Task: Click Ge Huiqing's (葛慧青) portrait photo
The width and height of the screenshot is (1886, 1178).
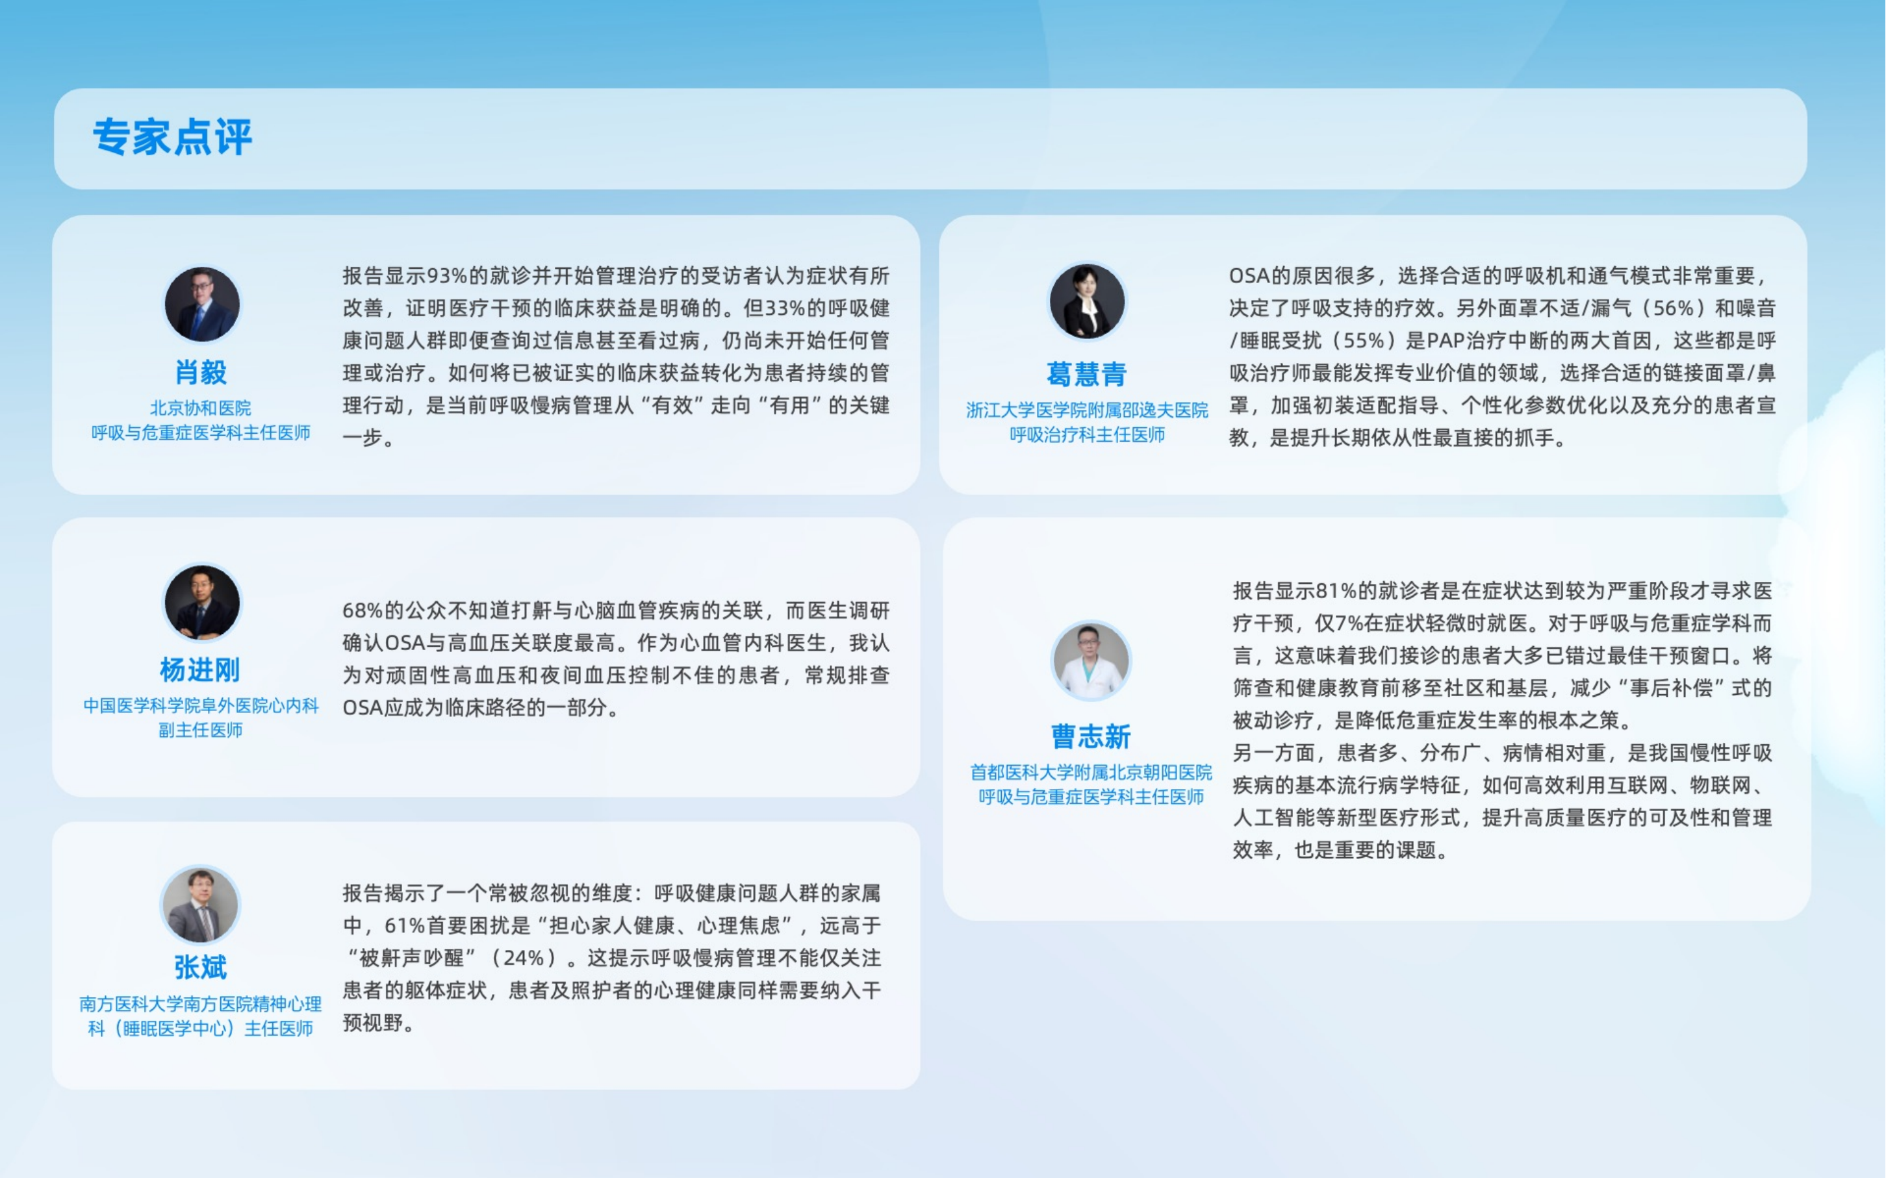Action: pyautogui.click(x=1086, y=301)
